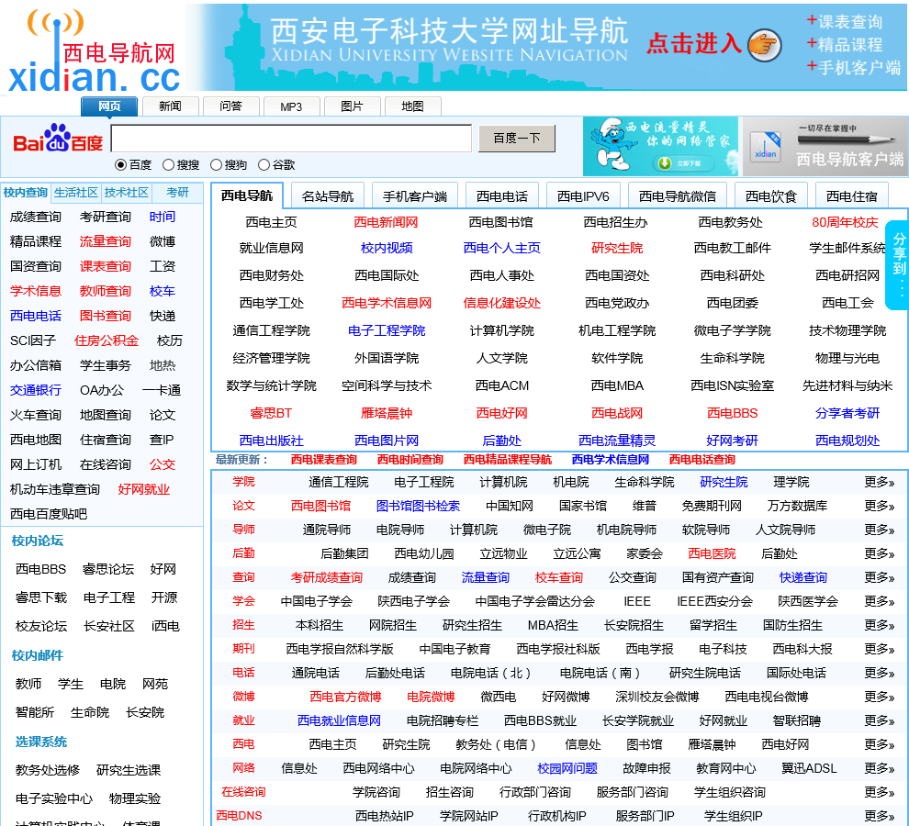Image resolution: width=909 pixels, height=826 pixels.
Task: Expand 更多» in the 微博 row
Action: [x=880, y=697]
